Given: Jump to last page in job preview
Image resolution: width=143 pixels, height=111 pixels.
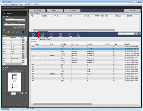Looking at the screenshot, I should tap(22, 94).
